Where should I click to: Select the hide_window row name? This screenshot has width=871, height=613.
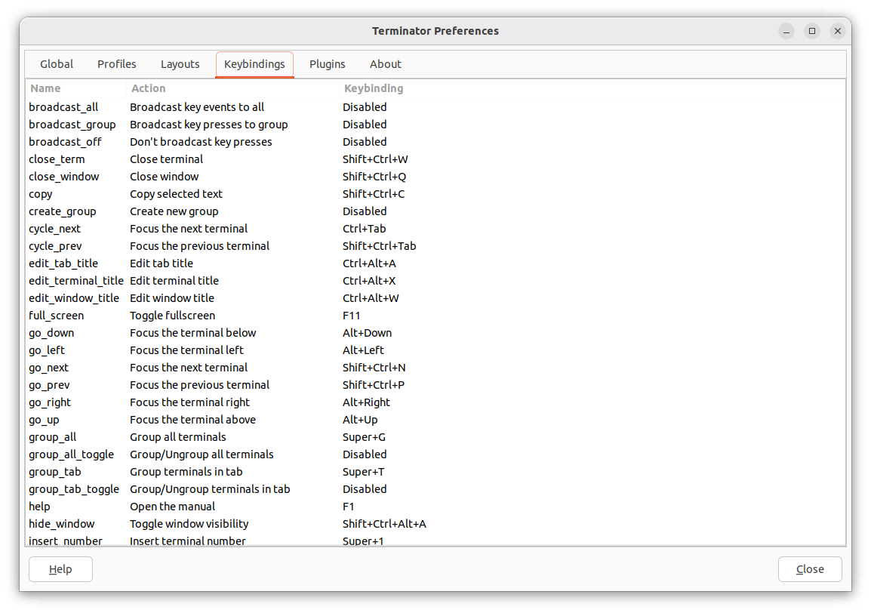click(62, 524)
